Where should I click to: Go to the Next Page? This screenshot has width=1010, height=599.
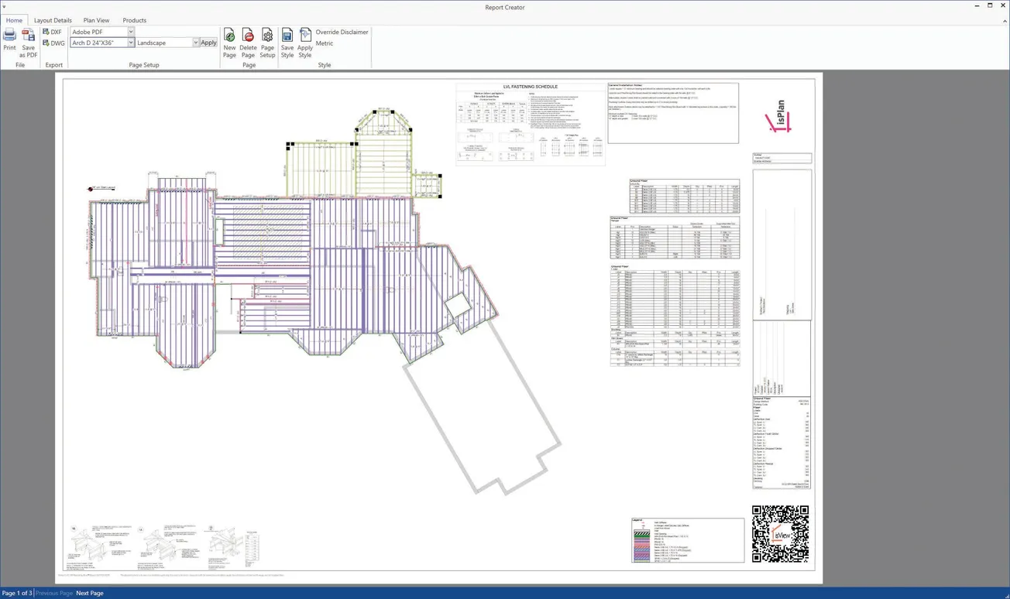[x=89, y=593]
